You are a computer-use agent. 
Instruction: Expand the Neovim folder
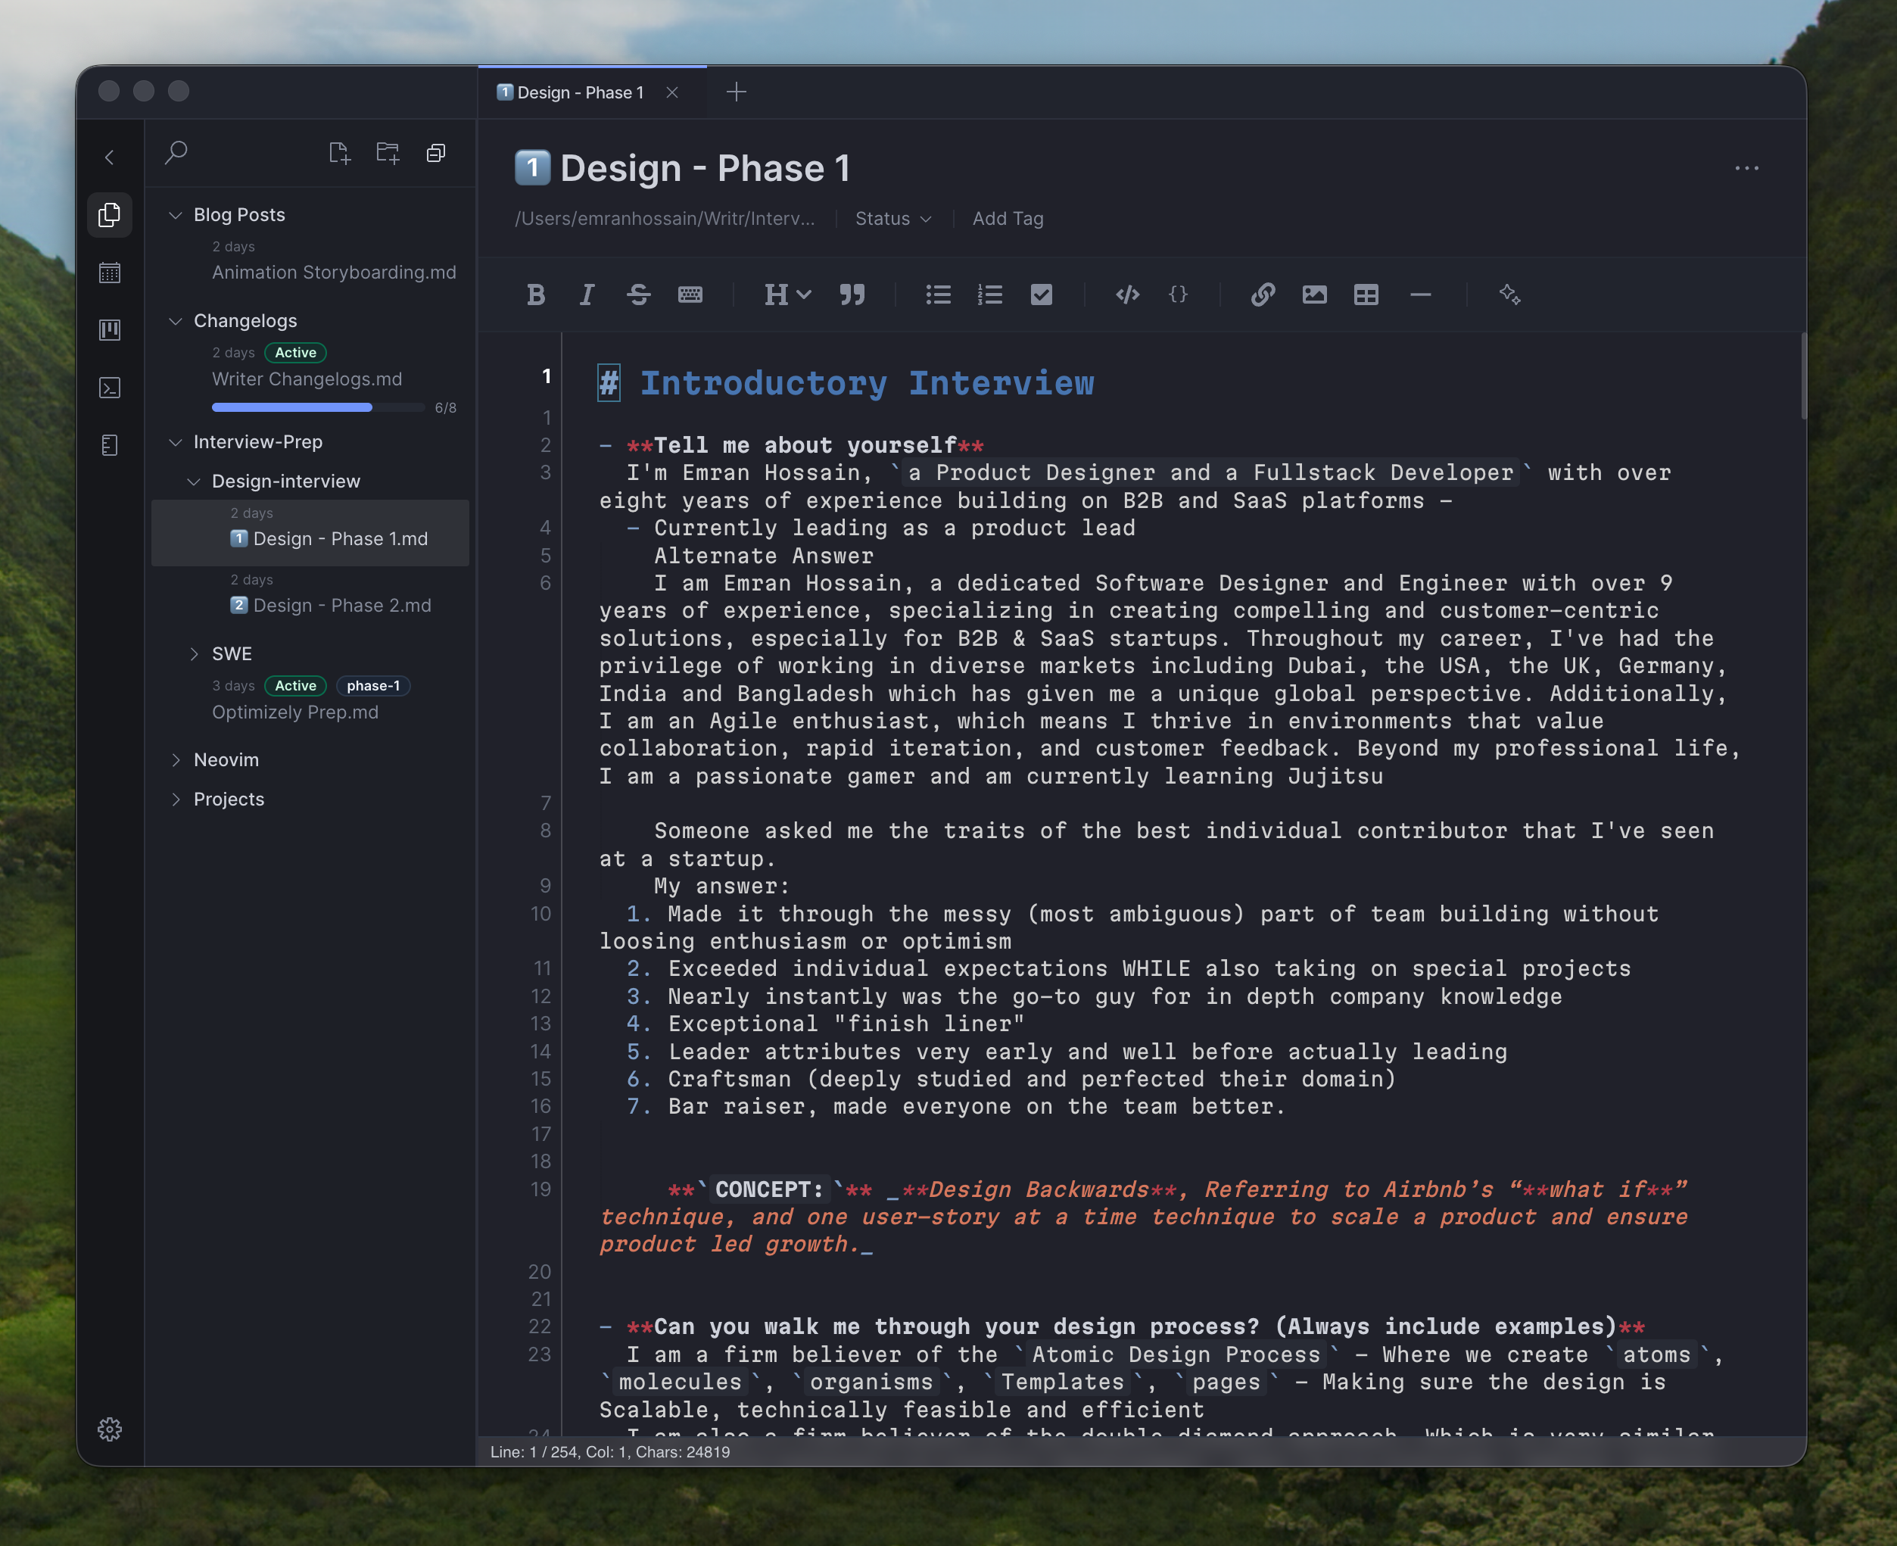point(176,759)
